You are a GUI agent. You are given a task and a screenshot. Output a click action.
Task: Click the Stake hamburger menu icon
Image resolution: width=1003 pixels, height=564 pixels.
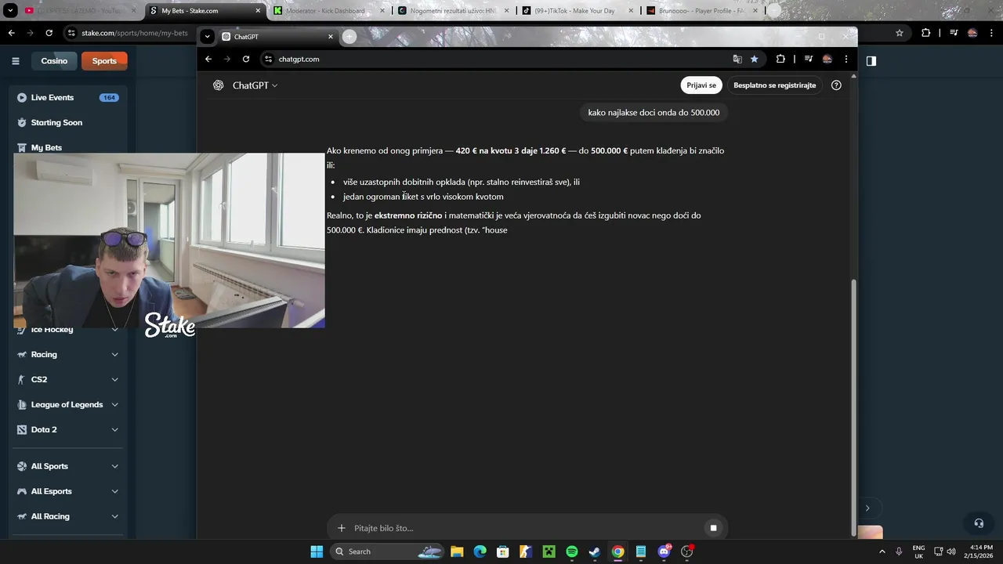pyautogui.click(x=15, y=61)
